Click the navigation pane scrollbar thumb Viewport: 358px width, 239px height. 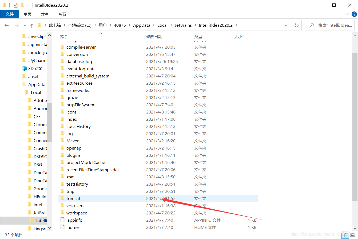(x=49, y=122)
